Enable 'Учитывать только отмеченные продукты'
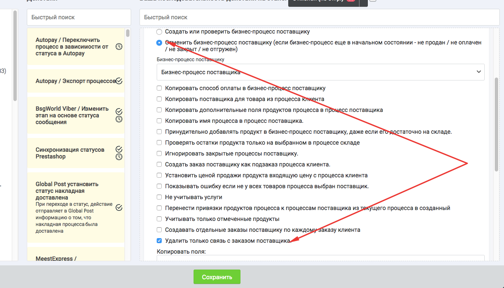This screenshot has width=504, height=288. tap(159, 219)
